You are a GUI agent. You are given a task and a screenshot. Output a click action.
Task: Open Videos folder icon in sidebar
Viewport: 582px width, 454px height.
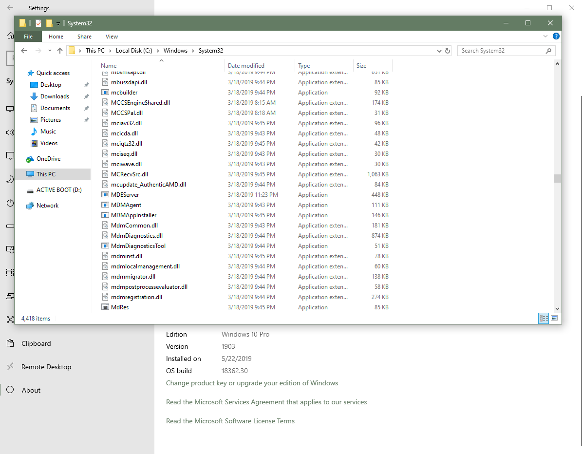[34, 143]
